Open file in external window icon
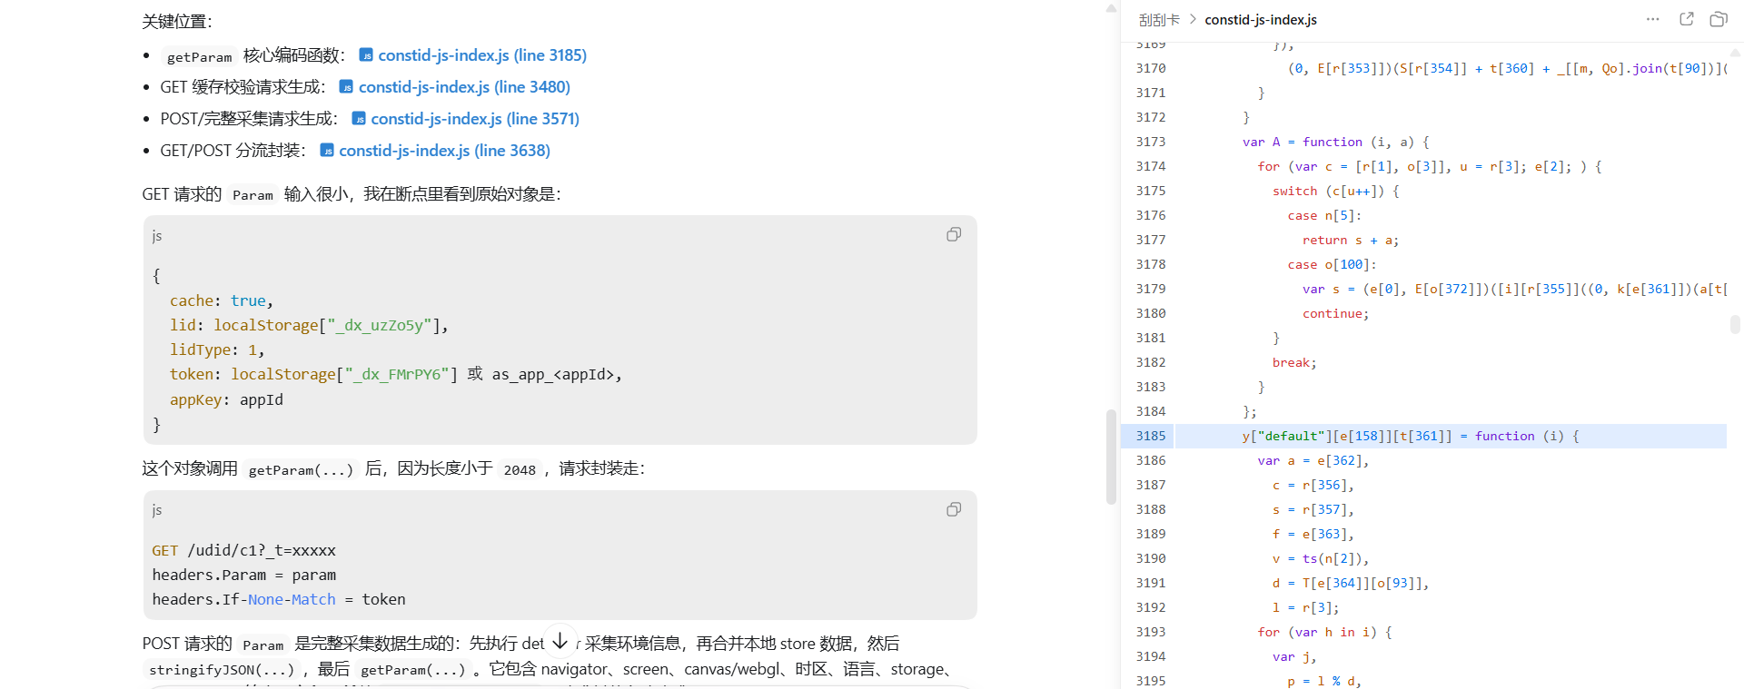This screenshot has height=689, width=1744. pyautogui.click(x=1687, y=19)
